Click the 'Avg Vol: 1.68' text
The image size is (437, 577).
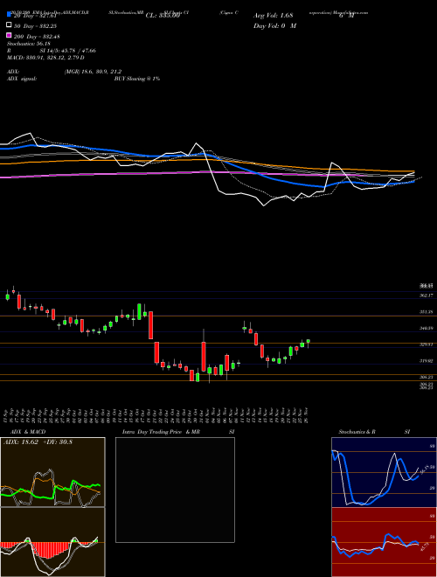pyautogui.click(x=274, y=16)
